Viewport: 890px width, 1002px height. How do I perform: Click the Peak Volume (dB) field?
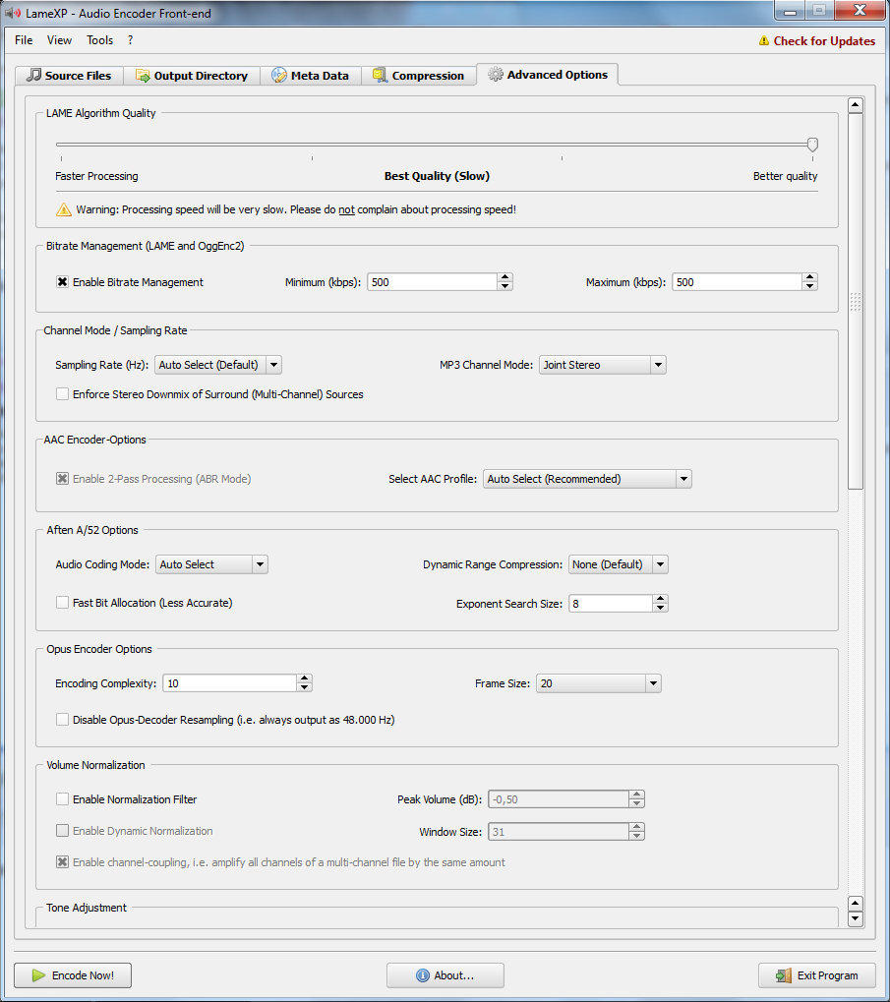click(559, 799)
